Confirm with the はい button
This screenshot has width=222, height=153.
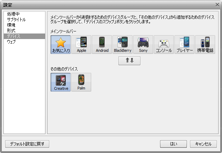173,144
